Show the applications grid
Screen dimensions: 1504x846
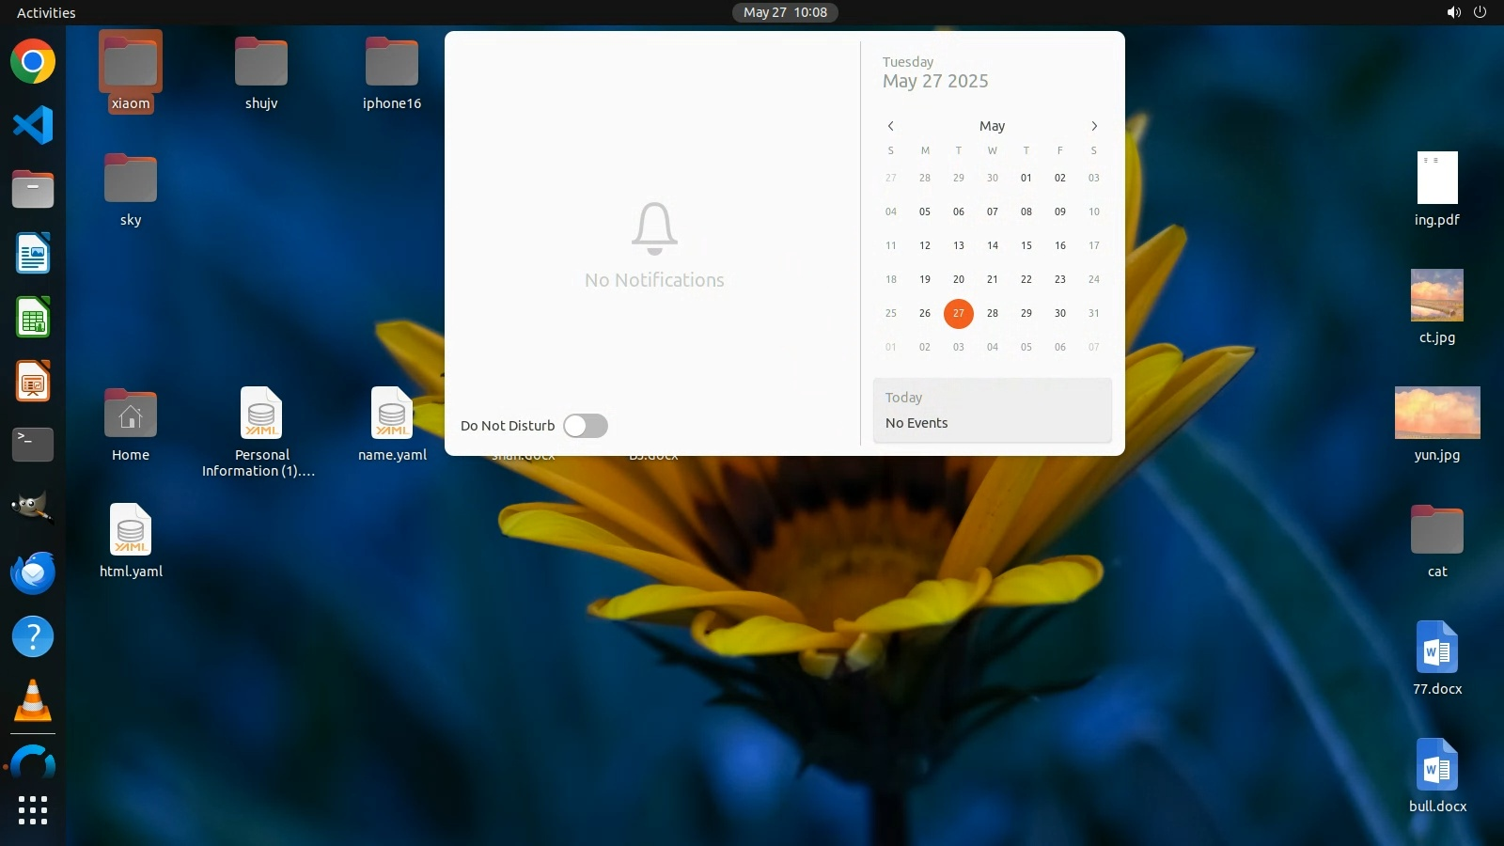(33, 810)
